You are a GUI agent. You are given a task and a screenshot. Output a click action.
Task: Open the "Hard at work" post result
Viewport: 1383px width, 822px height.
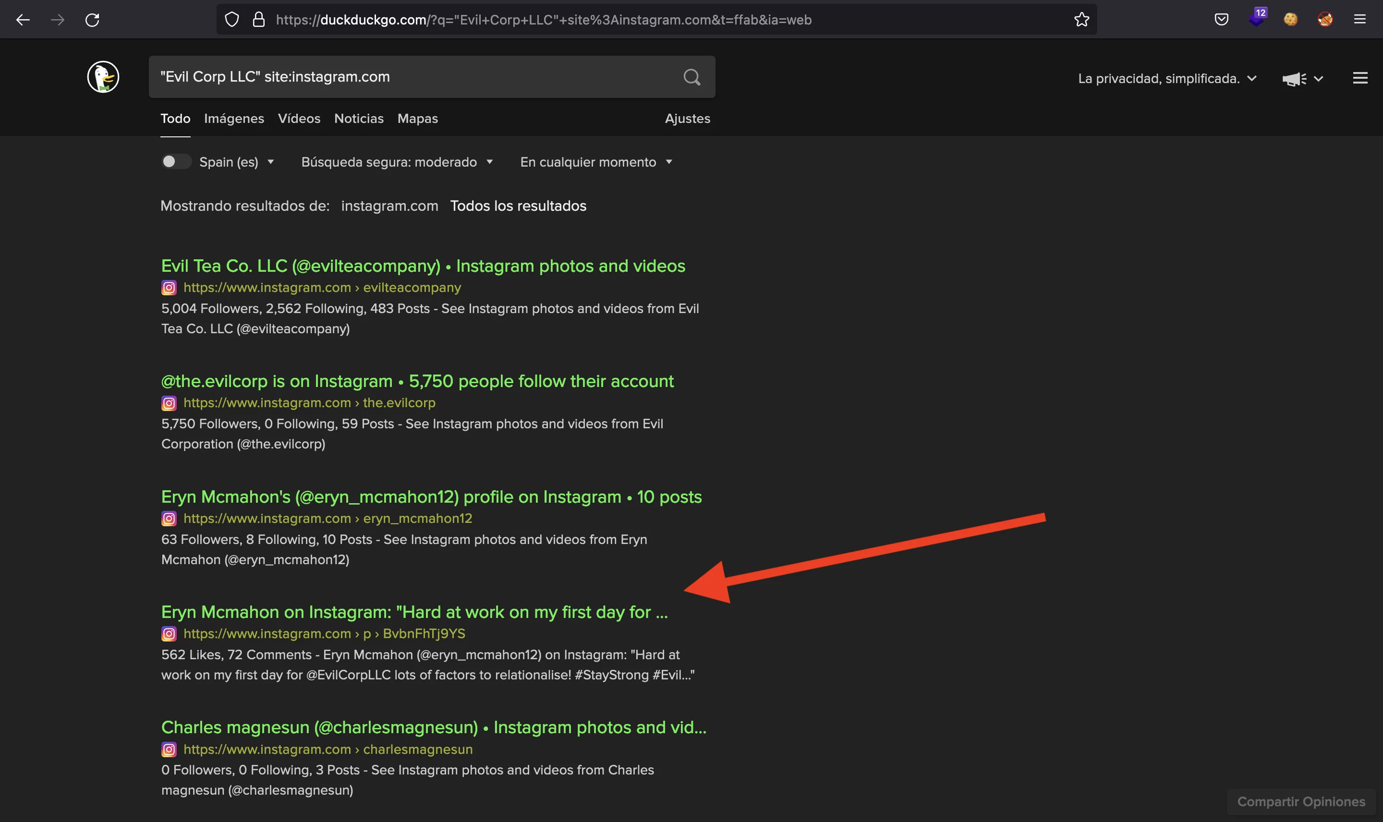[414, 612]
